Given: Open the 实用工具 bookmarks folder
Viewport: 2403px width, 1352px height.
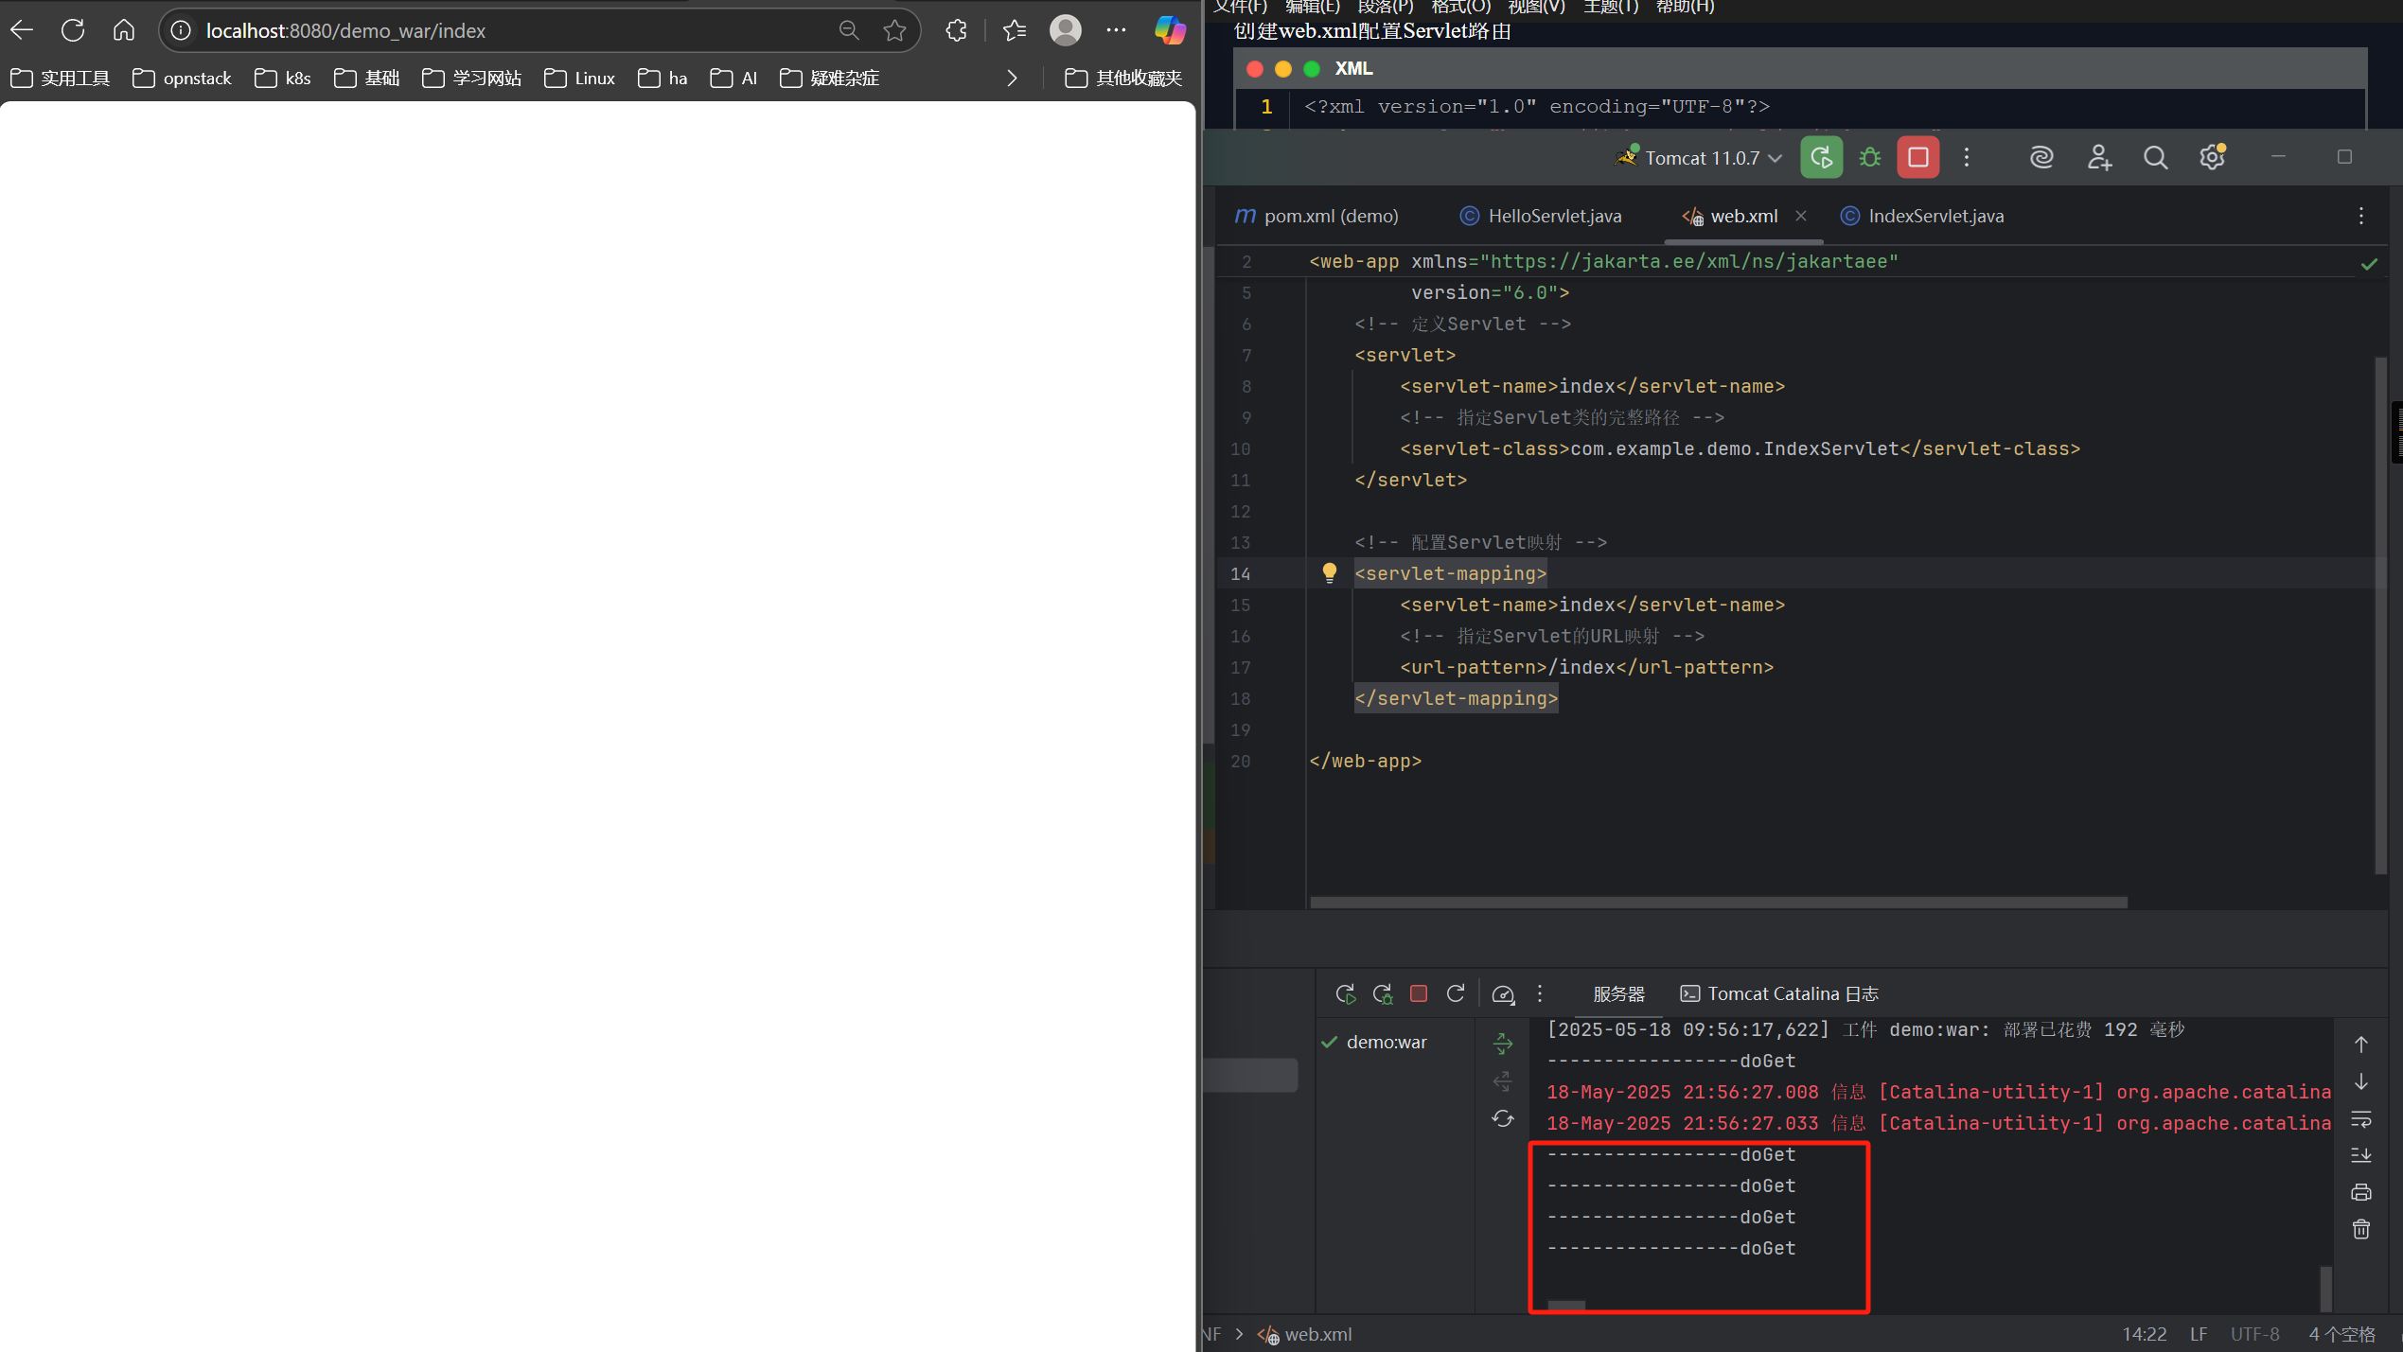Looking at the screenshot, I should 61,79.
